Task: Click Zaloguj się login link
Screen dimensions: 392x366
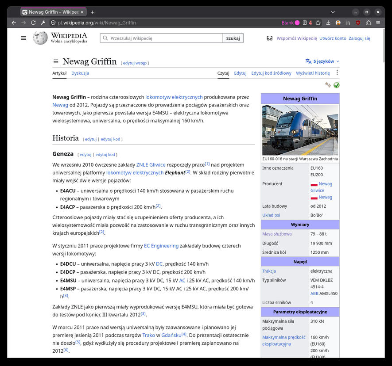Action: tap(359, 38)
